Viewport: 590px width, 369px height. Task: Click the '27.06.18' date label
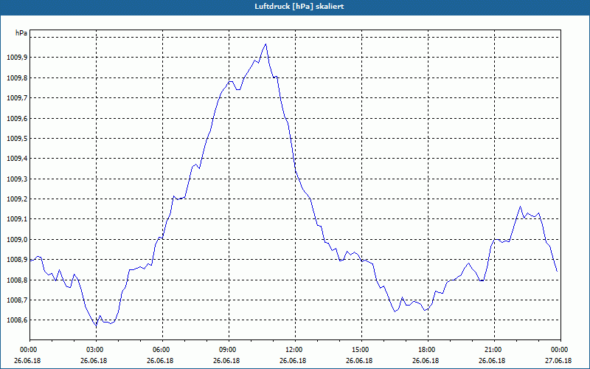tap(559, 360)
